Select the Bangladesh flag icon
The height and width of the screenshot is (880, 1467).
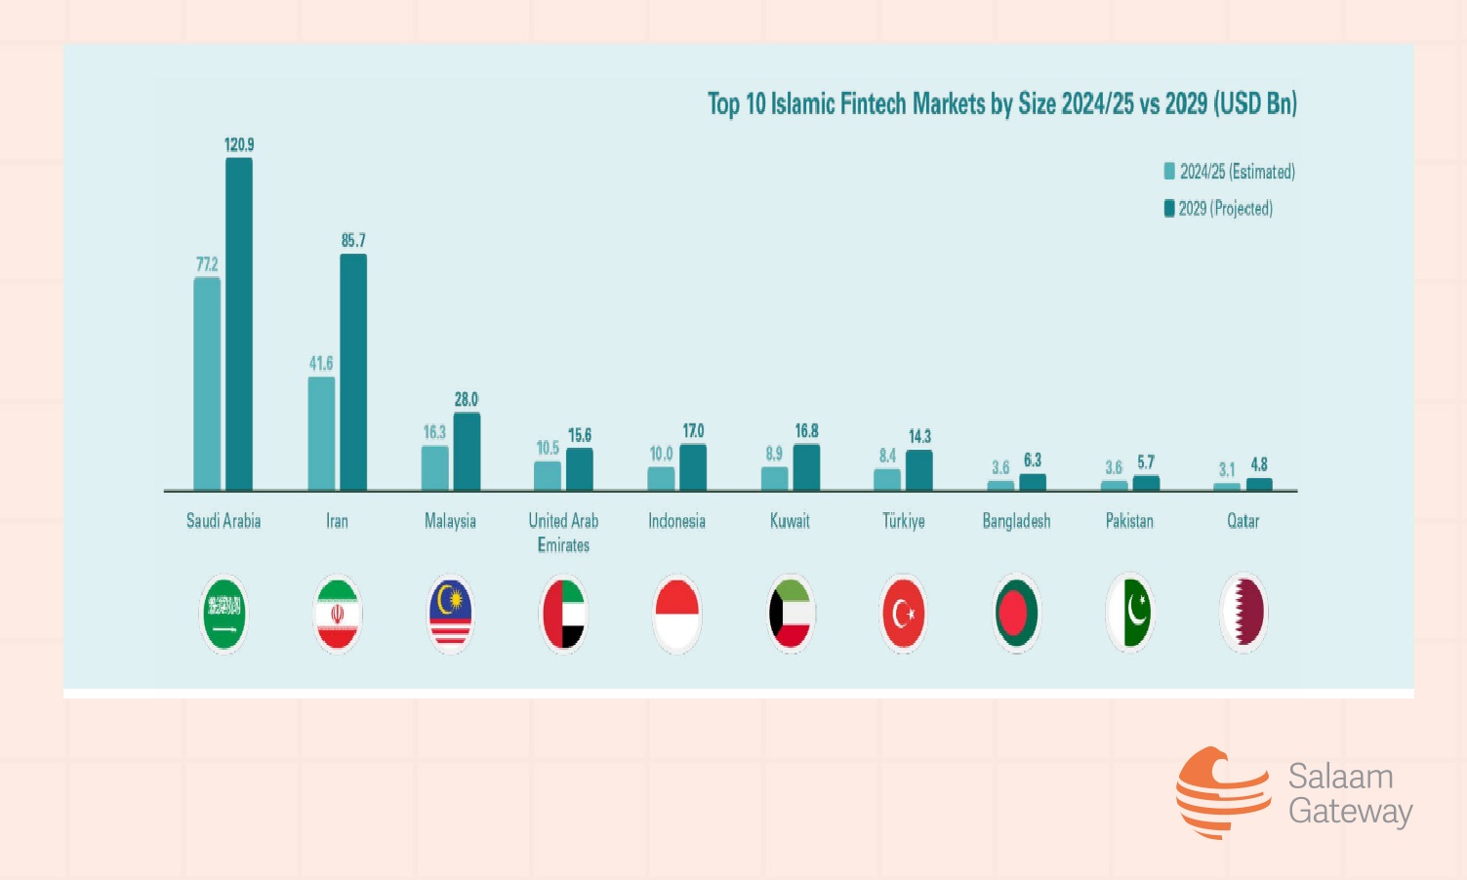pyautogui.click(x=1016, y=614)
